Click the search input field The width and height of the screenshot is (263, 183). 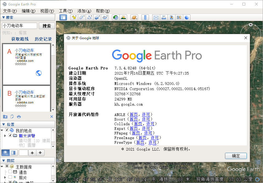pyautogui.click(x=19, y=26)
